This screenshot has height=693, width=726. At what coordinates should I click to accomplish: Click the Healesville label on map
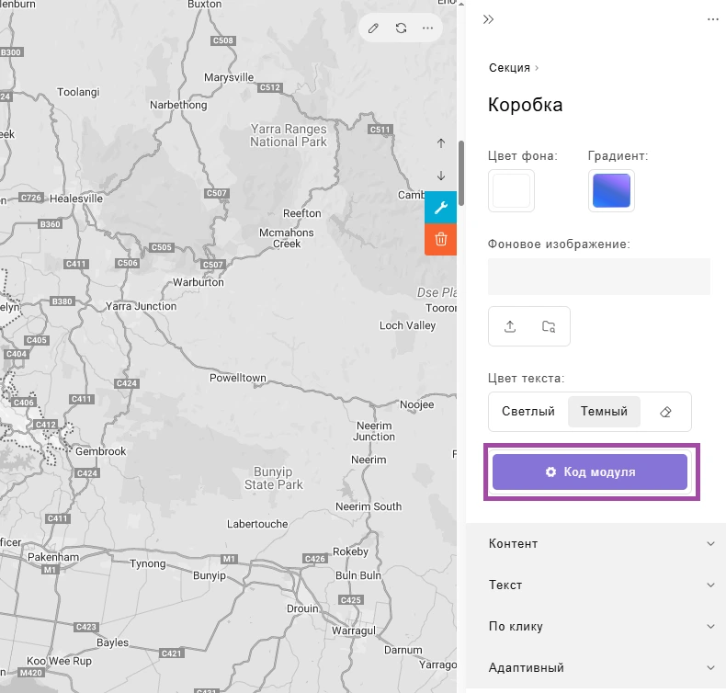click(x=76, y=199)
